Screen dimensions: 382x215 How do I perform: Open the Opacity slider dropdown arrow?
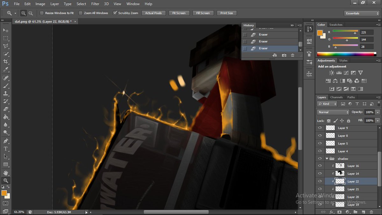pyautogui.click(x=378, y=112)
